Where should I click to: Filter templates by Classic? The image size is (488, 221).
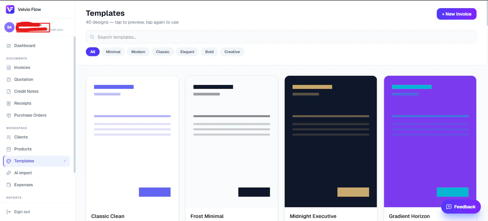[x=163, y=52]
